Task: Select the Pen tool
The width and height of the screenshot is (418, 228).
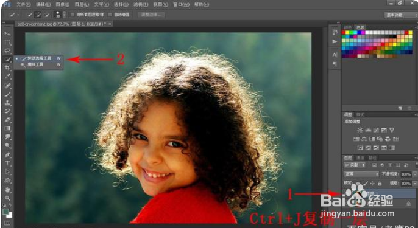Action: [7, 154]
